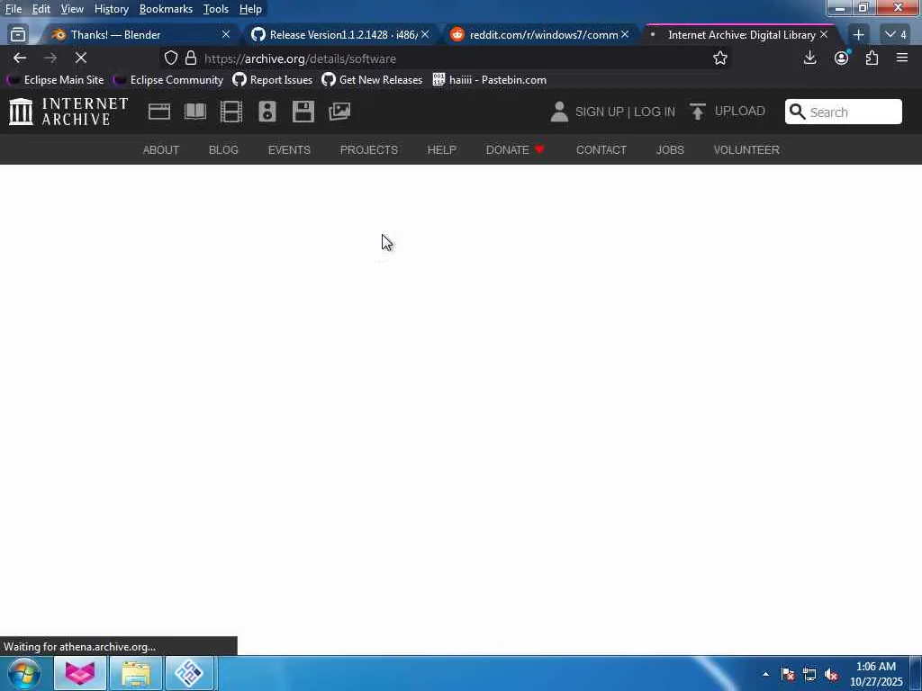Viewport: 922px width, 691px height.
Task: Click the Archive Search input field
Action: 843,112
